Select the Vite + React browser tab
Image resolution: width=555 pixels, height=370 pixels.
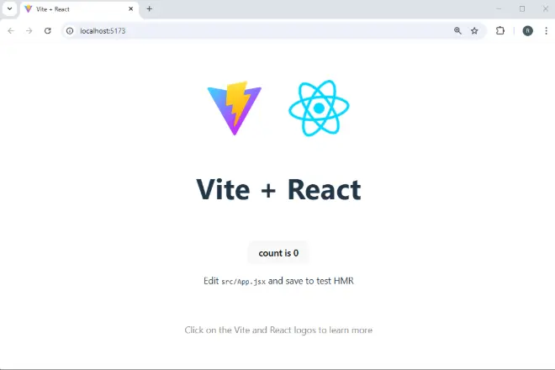point(80,9)
